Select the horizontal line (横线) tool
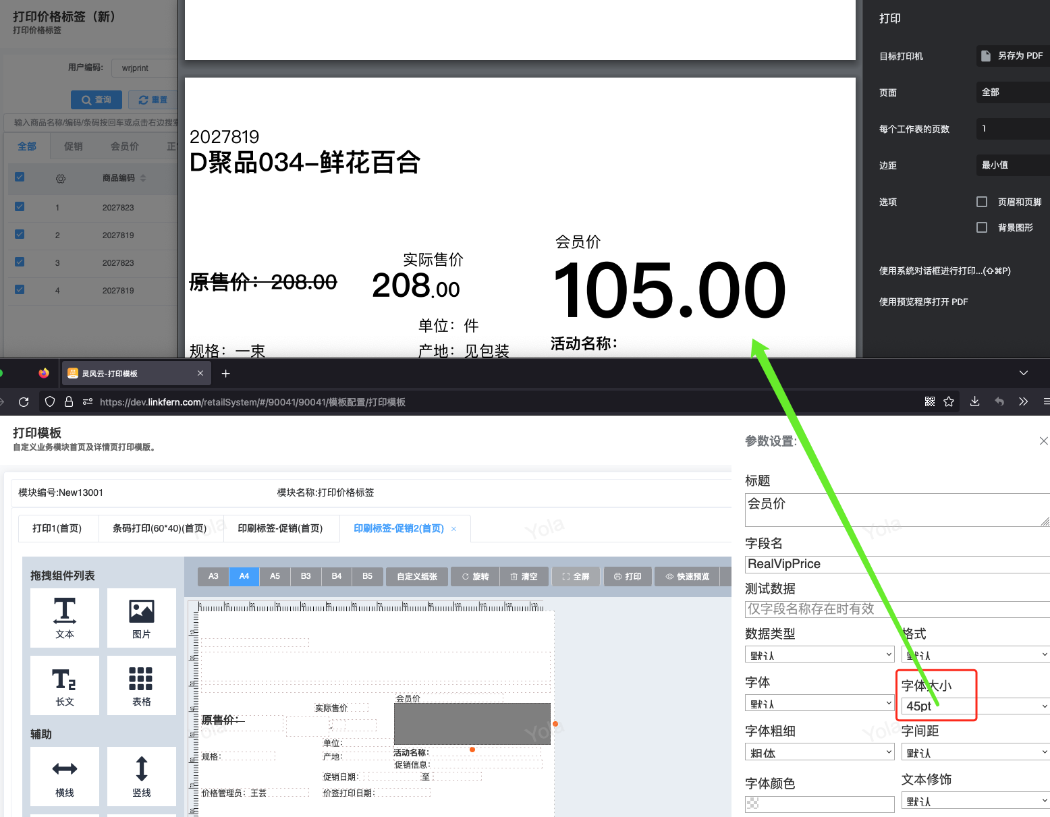Image resolution: width=1050 pixels, height=817 pixels. click(x=65, y=776)
